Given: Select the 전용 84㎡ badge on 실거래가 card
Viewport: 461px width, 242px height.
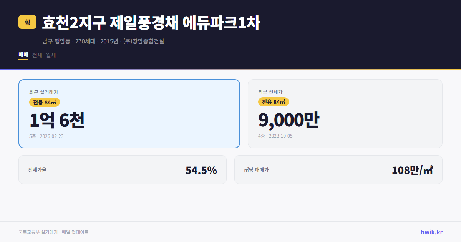Looking at the screenshot, I should point(43,102).
